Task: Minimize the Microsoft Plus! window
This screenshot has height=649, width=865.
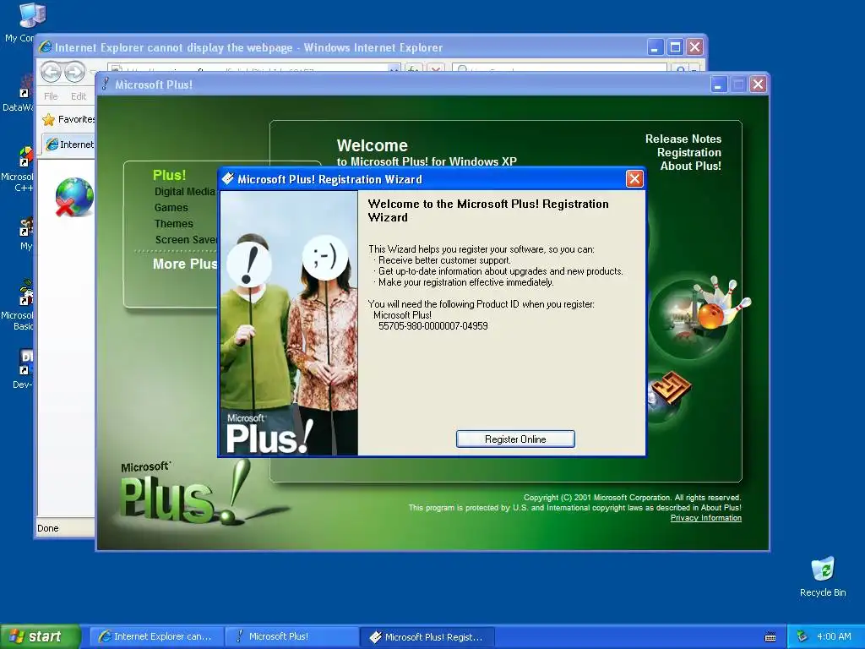Action: [x=718, y=85]
